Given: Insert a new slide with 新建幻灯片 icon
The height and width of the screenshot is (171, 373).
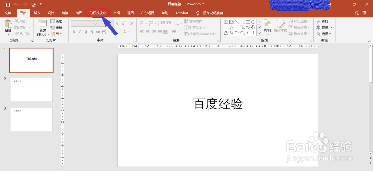Looking at the screenshot, I should [43, 24].
